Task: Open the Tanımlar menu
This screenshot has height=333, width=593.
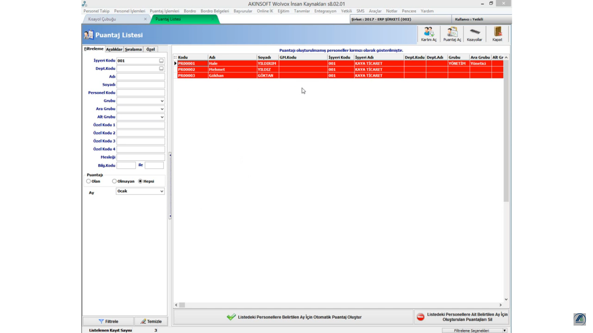Action: point(302,11)
